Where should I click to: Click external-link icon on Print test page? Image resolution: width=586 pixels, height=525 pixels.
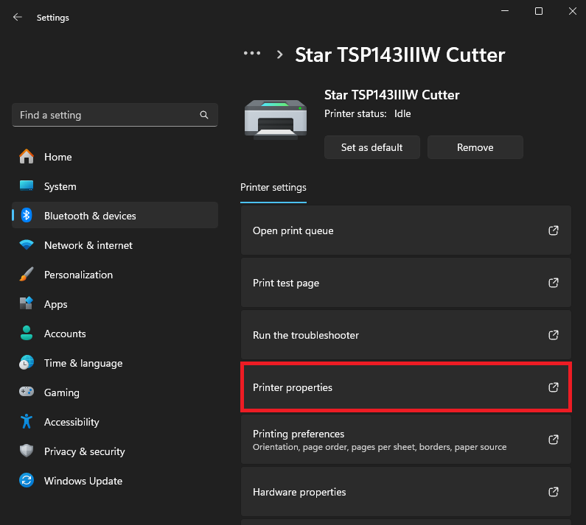coord(554,283)
